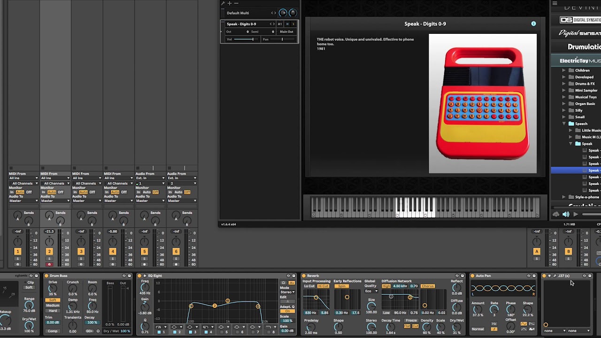Click the hot-swap icon on Reverb
This screenshot has width=601, height=338.
coord(457,276)
